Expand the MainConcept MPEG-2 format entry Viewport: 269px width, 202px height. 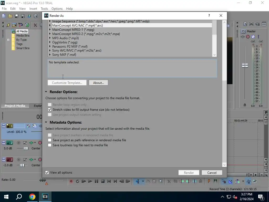pos(50,34)
